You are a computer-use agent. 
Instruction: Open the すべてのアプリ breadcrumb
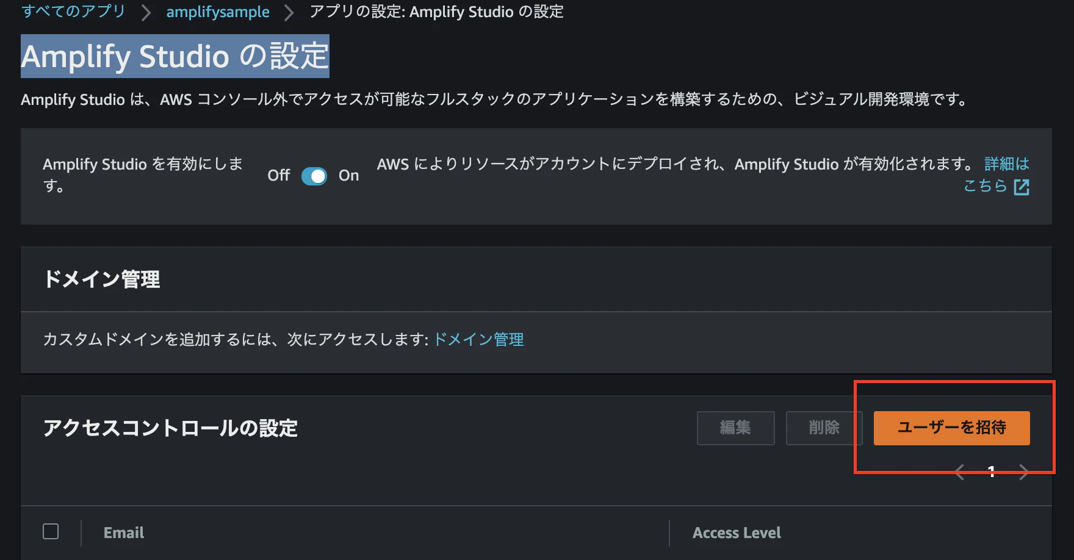click(72, 12)
